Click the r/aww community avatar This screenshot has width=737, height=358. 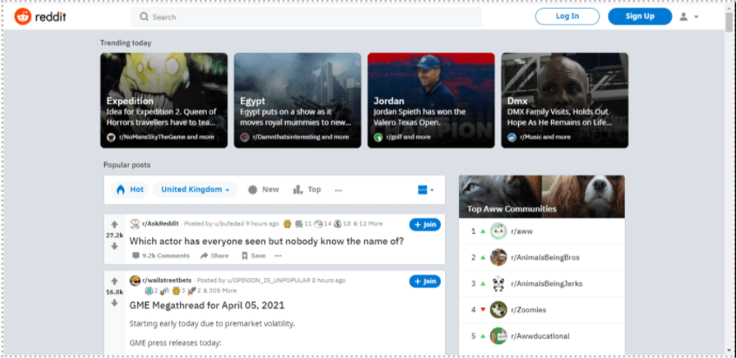[498, 231]
